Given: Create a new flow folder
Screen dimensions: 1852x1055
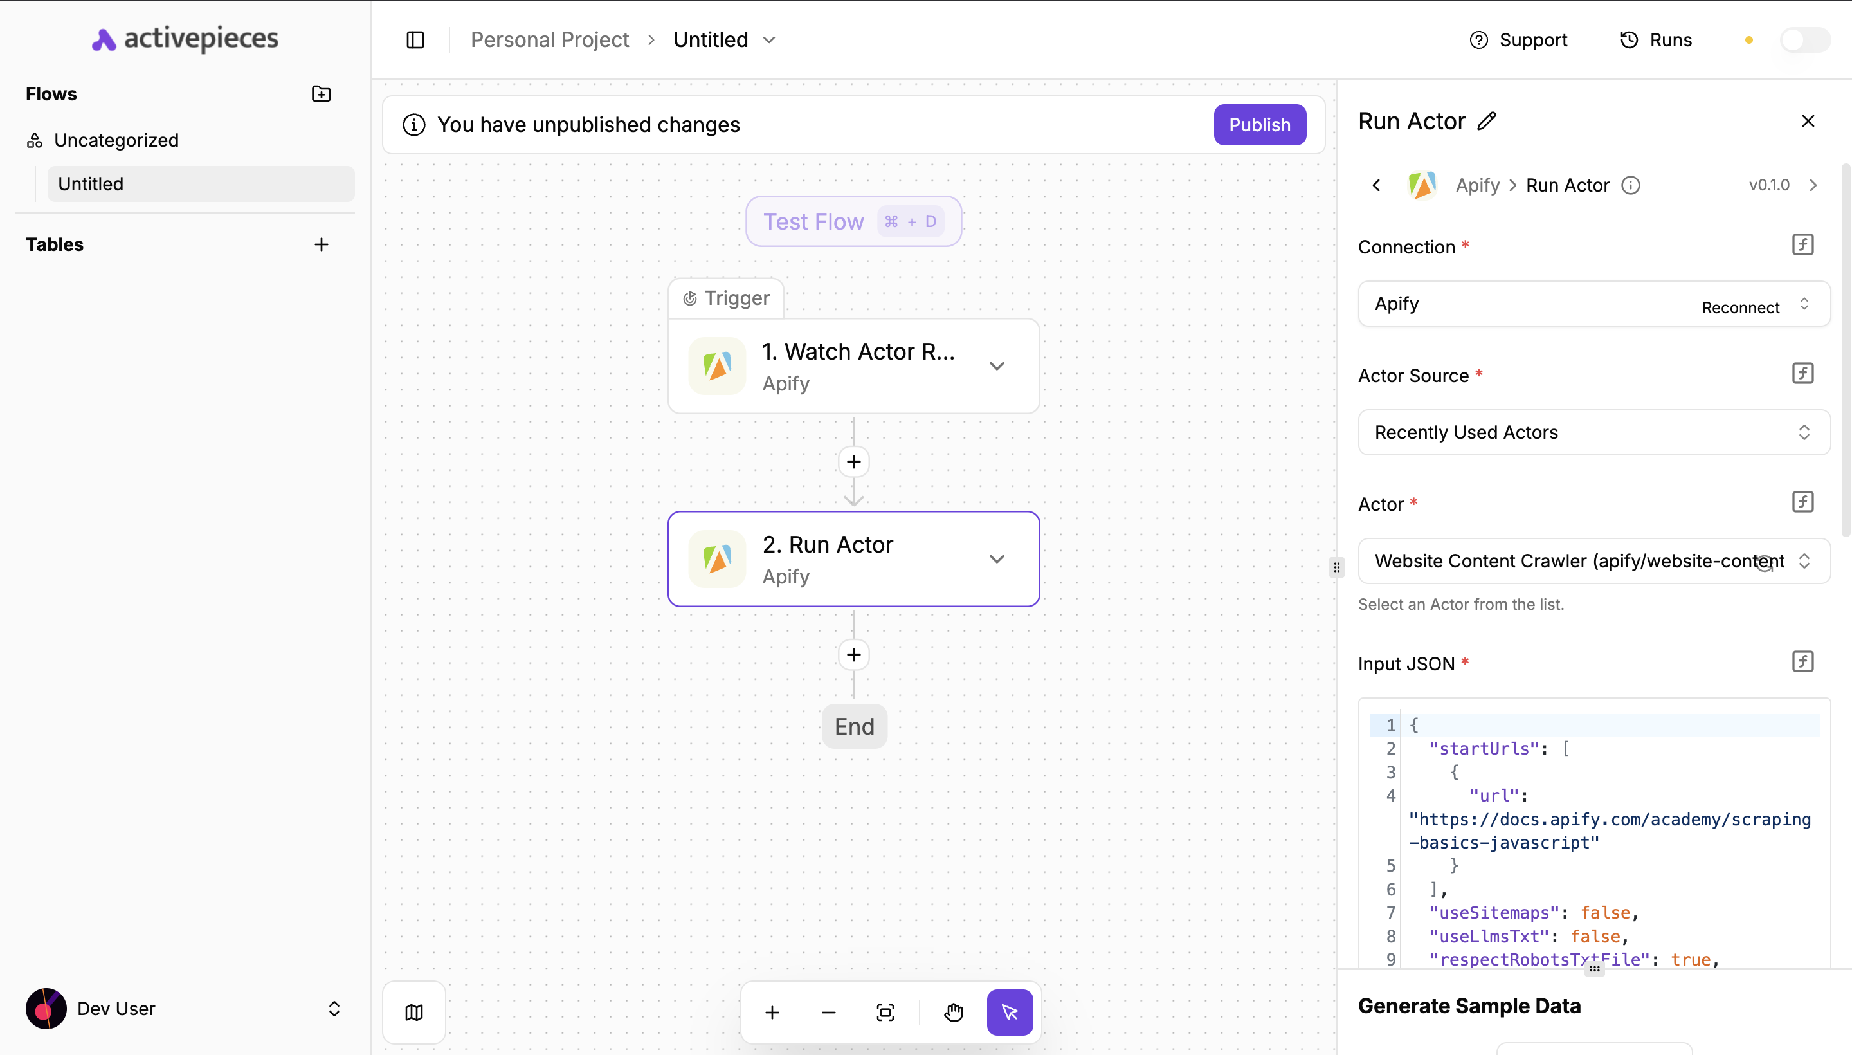Looking at the screenshot, I should point(321,93).
